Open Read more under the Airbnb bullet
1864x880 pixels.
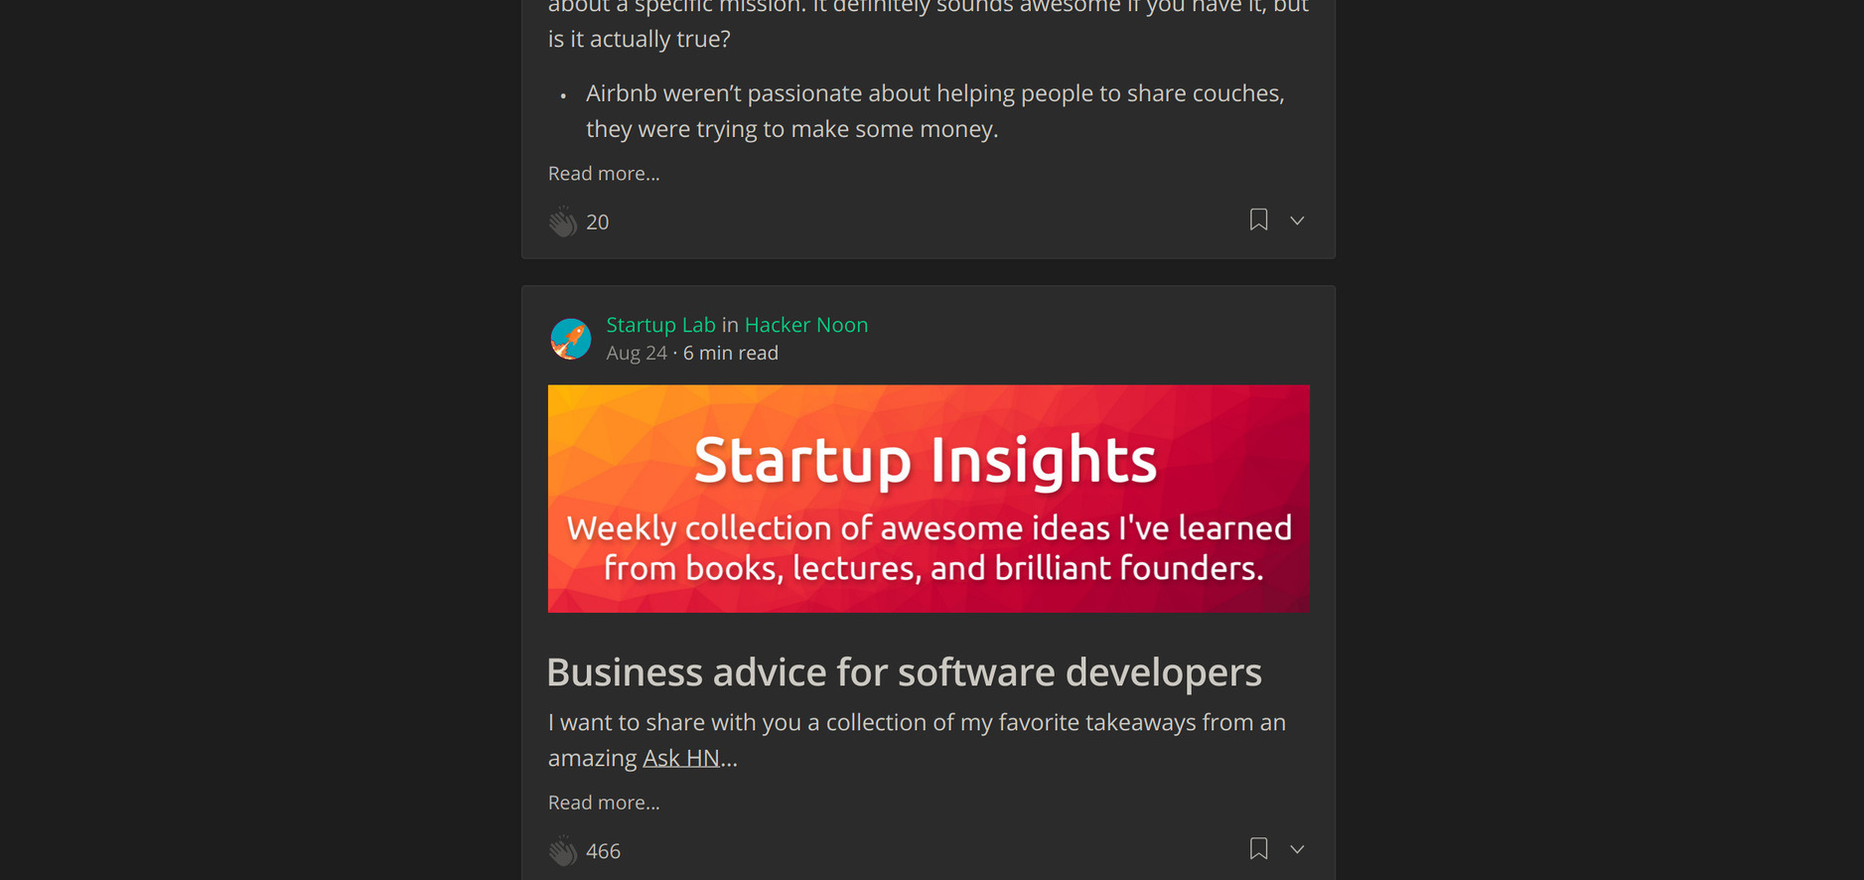[604, 174]
